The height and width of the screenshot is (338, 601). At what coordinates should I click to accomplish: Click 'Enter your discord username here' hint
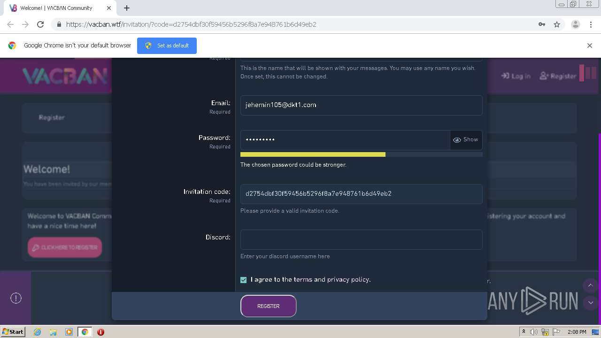pos(285,256)
